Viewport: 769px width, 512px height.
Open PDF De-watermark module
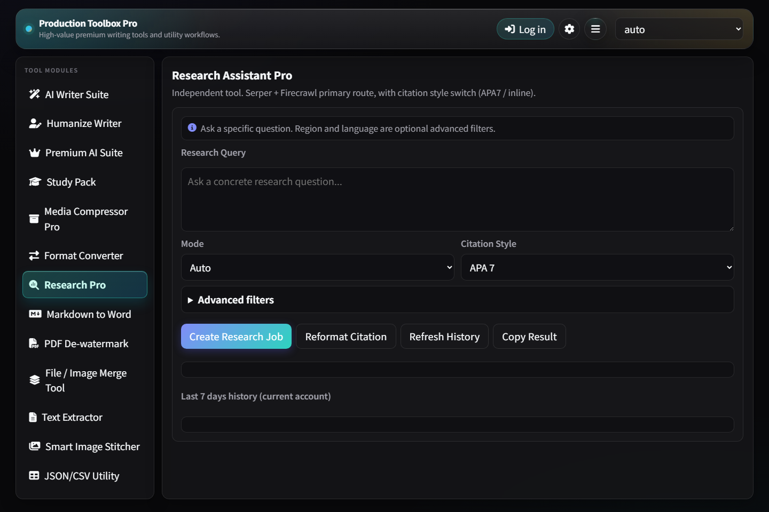(x=85, y=343)
